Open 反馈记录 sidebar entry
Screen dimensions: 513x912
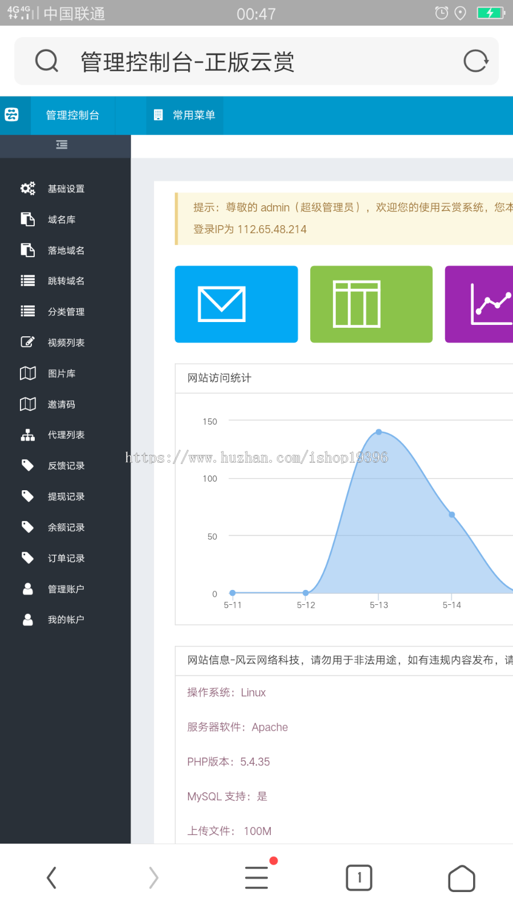click(66, 466)
